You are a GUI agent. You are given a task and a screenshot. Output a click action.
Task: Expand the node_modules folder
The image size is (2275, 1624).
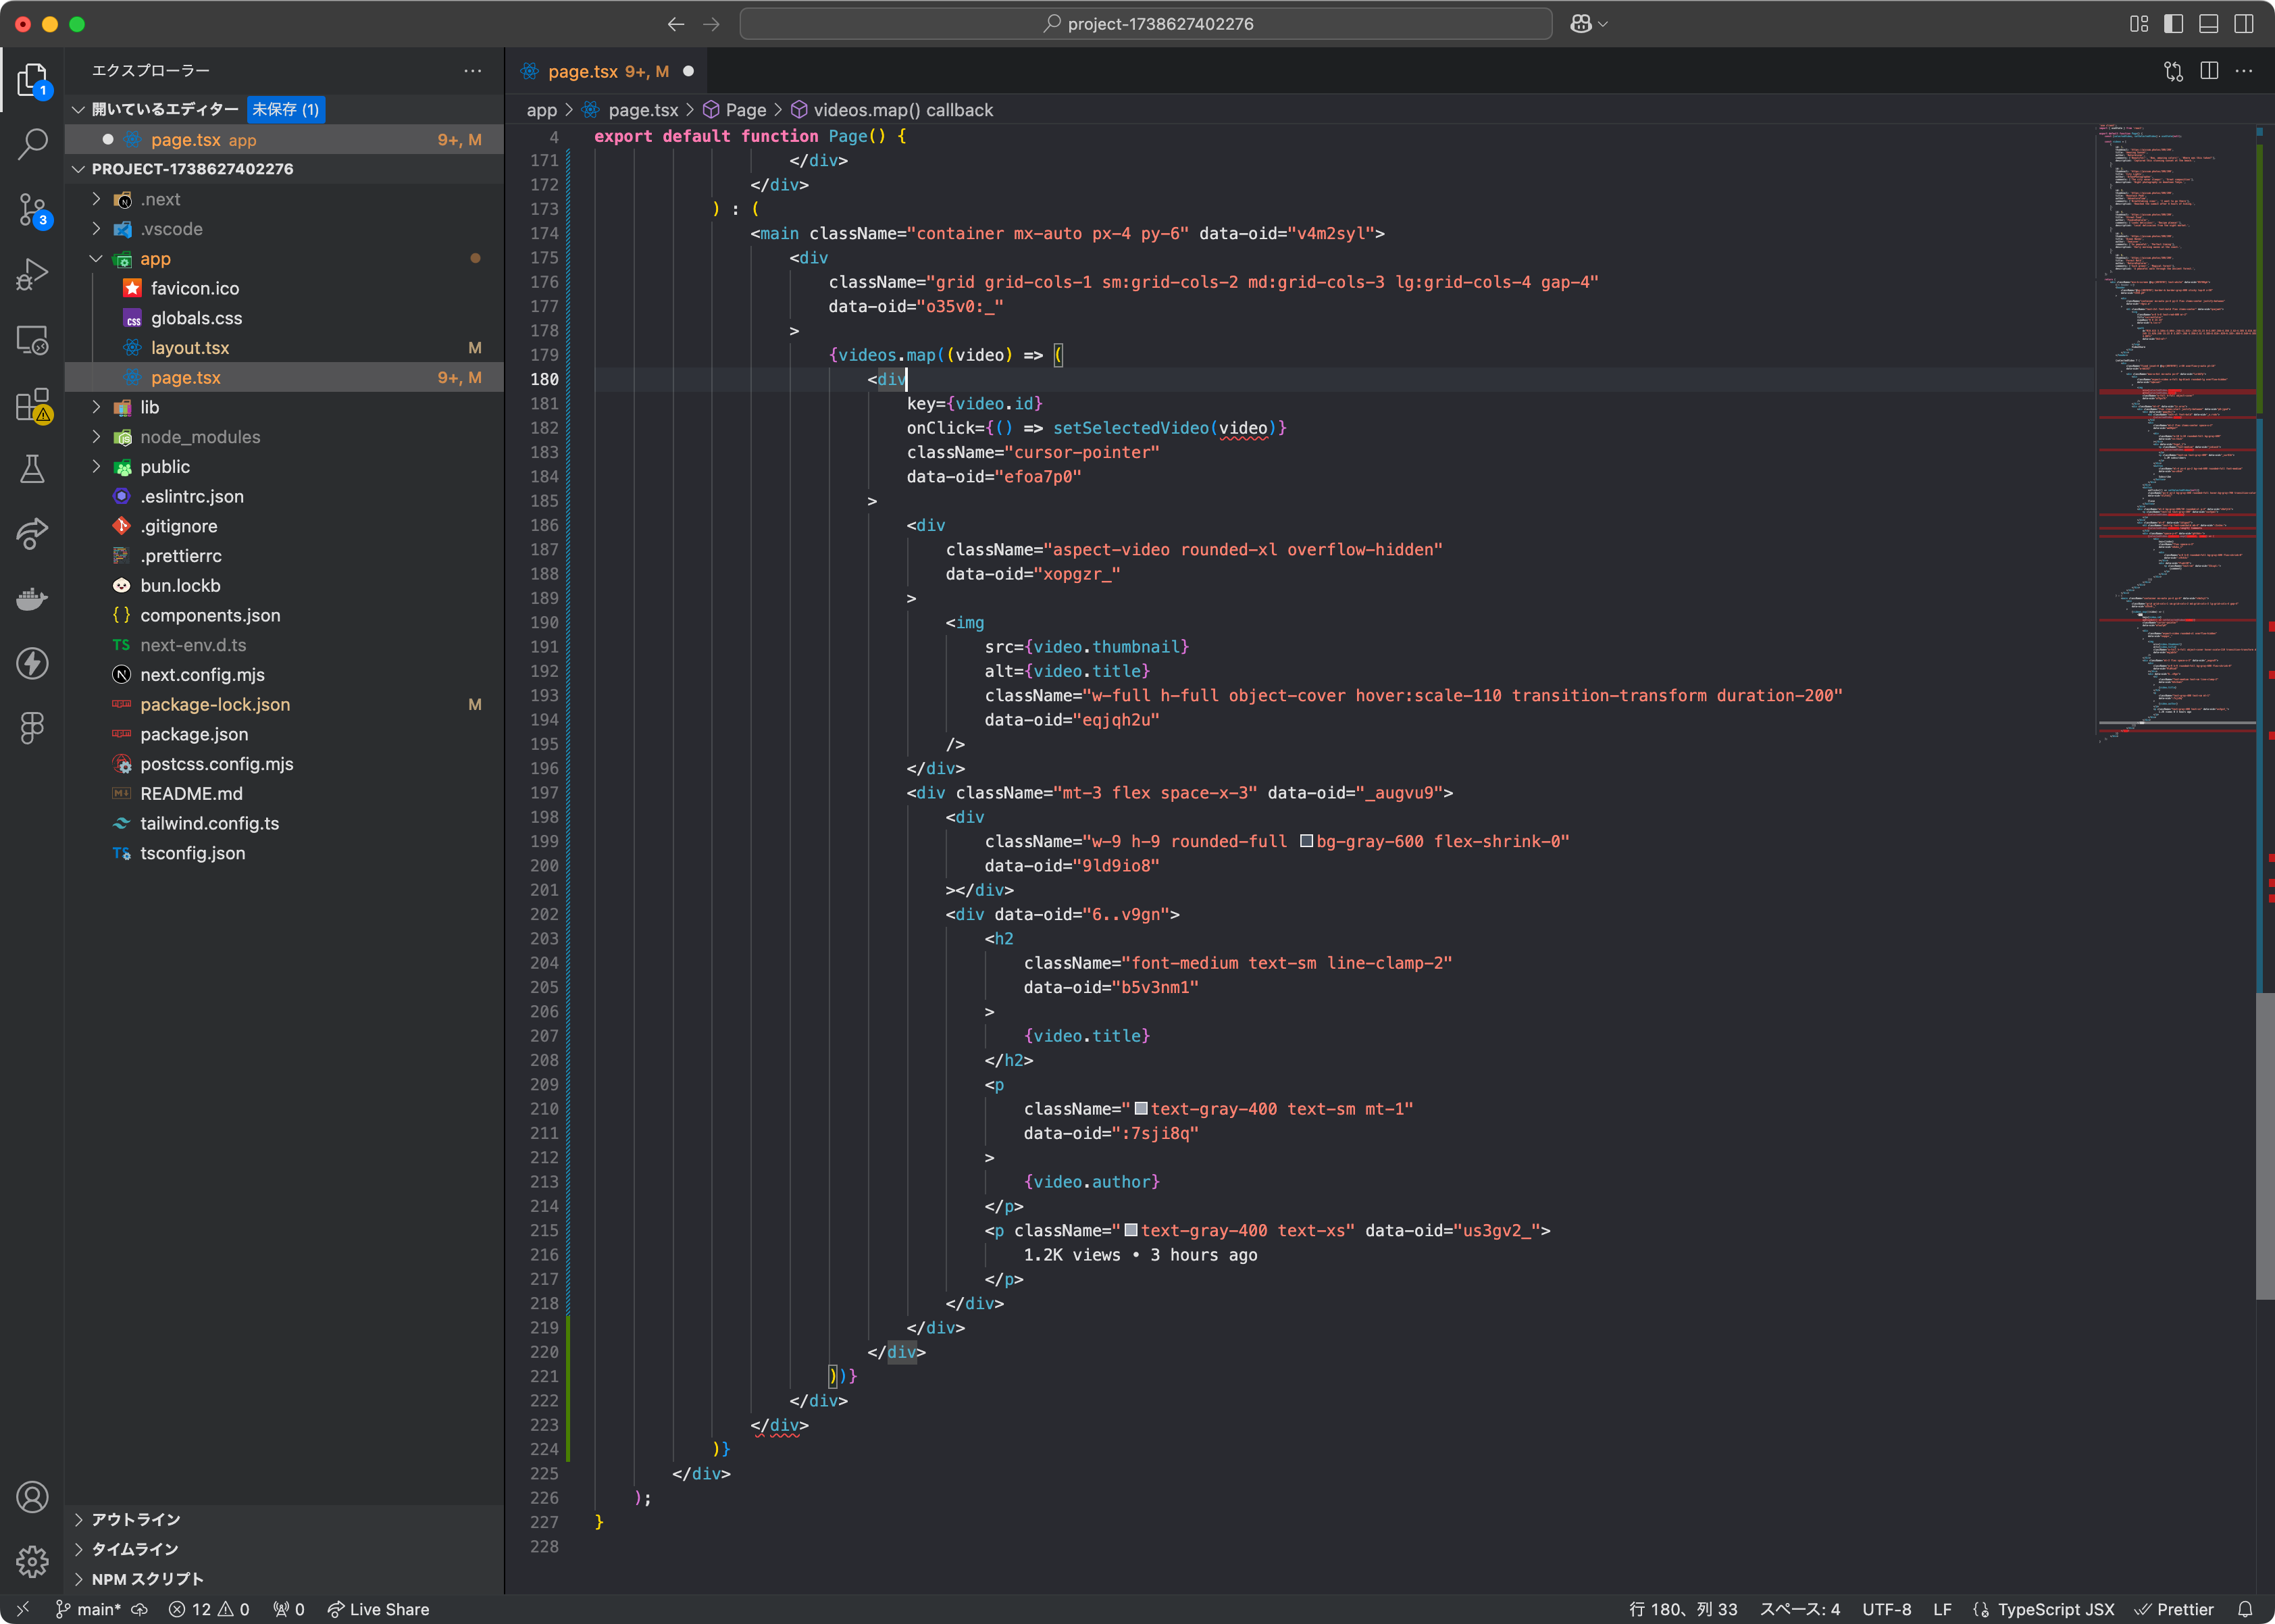coord(96,437)
